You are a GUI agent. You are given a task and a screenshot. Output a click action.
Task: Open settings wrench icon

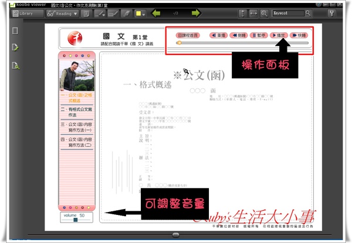click(x=331, y=13)
